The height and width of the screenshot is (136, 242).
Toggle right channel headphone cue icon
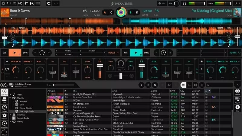click(x=142, y=61)
